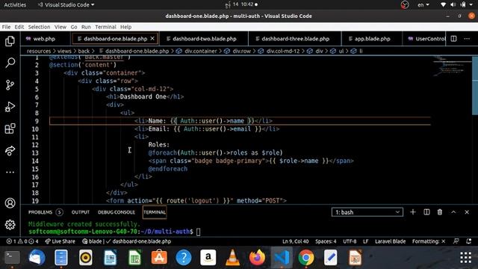Click Spaces: 4 indentation setting
This screenshot has height=269, width=478.
tap(326, 241)
